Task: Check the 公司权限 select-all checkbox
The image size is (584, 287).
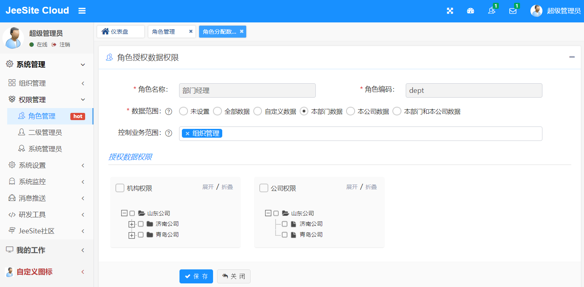Action: coord(264,188)
